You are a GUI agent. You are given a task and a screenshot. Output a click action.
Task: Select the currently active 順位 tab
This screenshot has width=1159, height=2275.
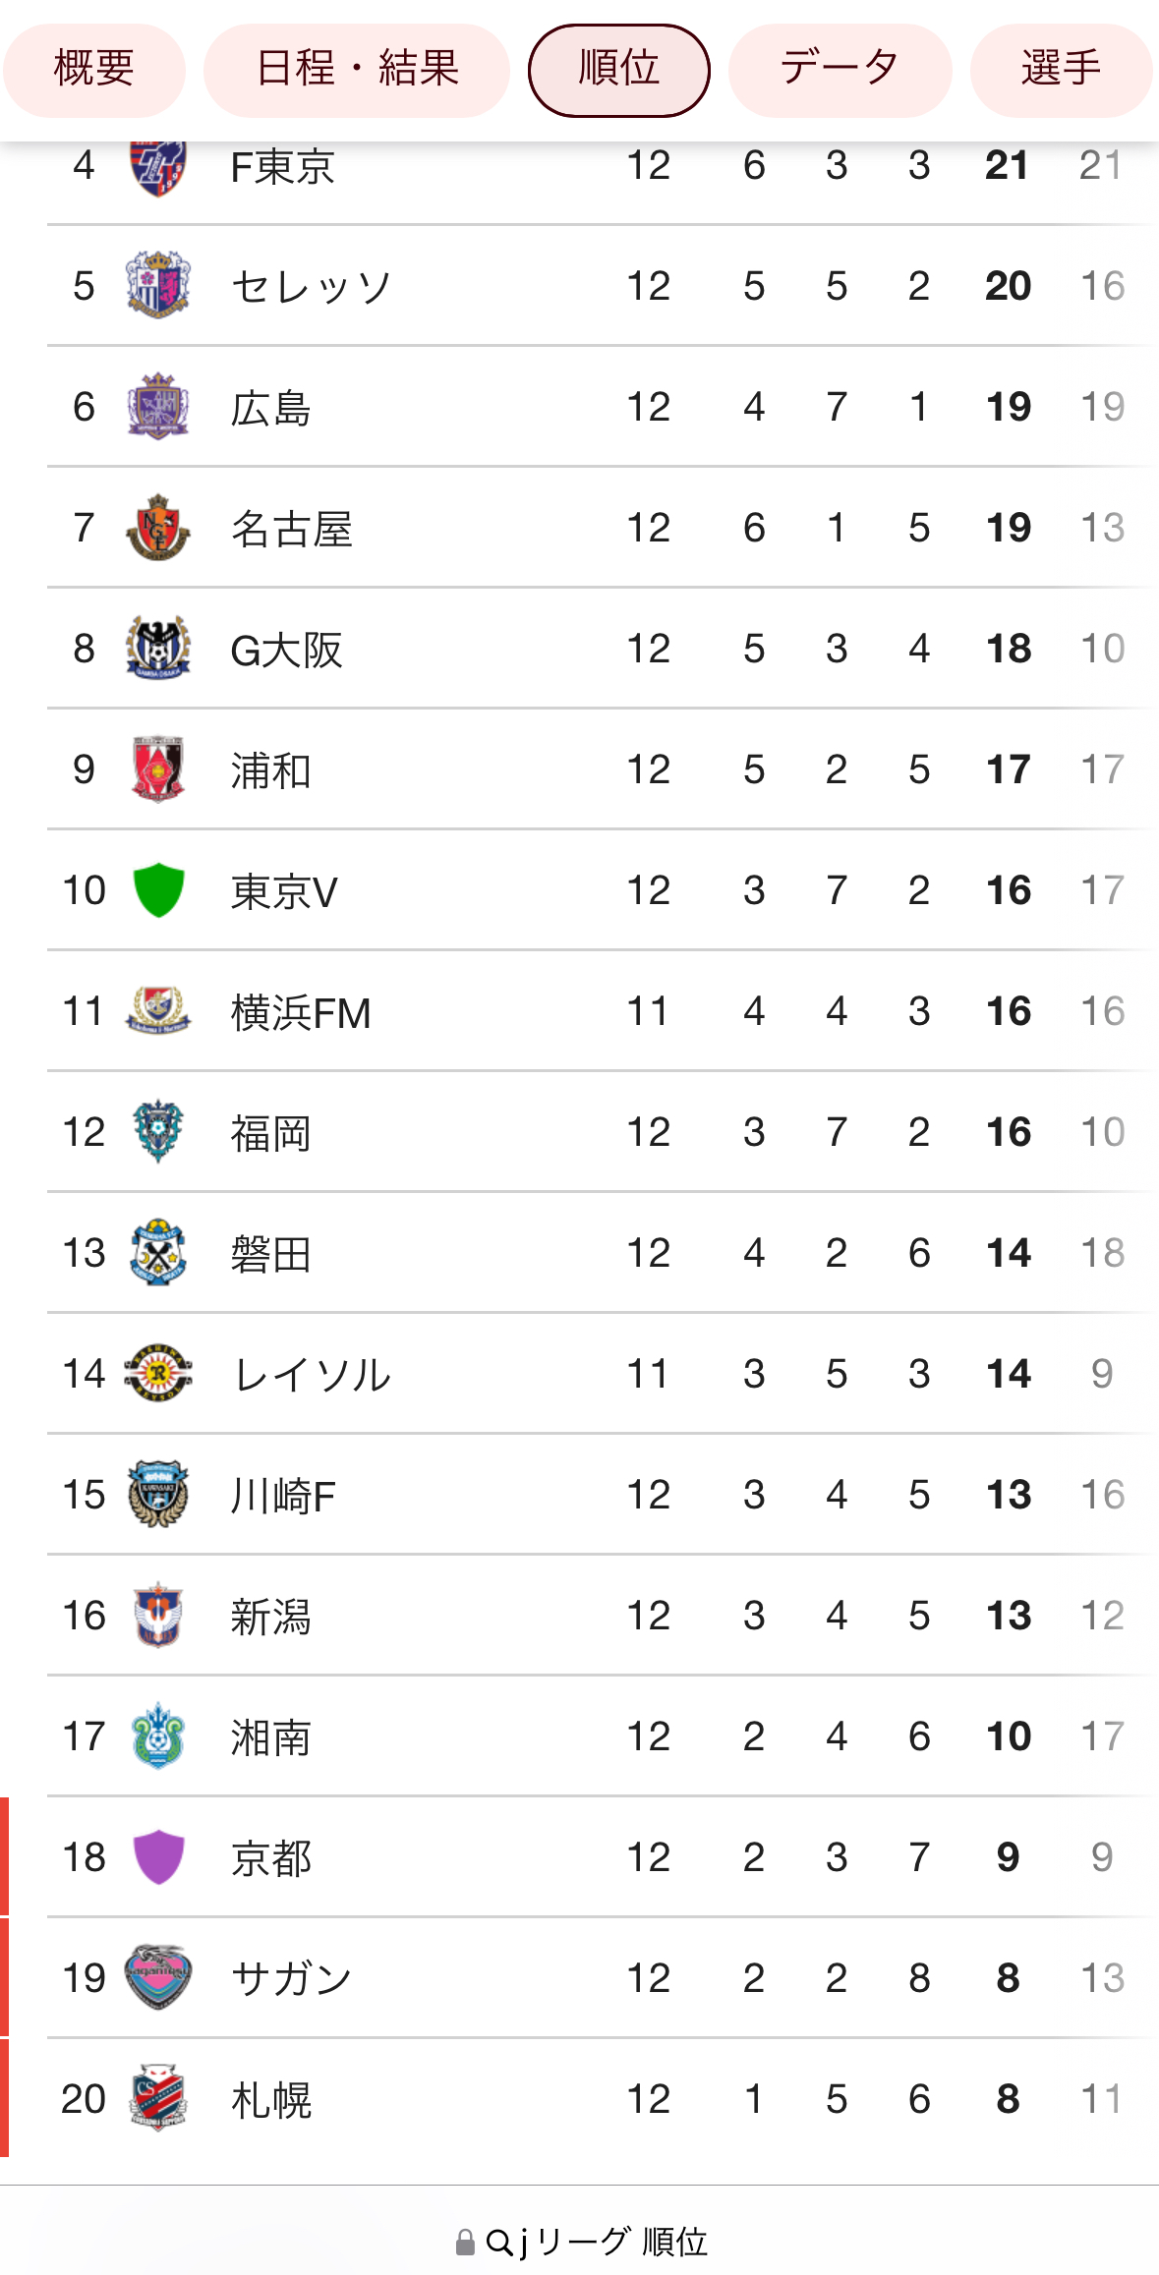click(x=619, y=70)
